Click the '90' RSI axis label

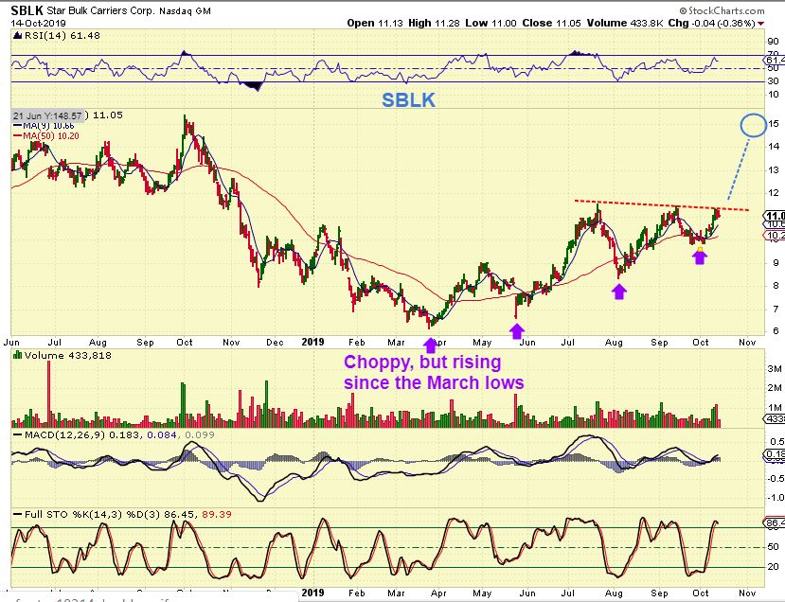click(x=774, y=42)
